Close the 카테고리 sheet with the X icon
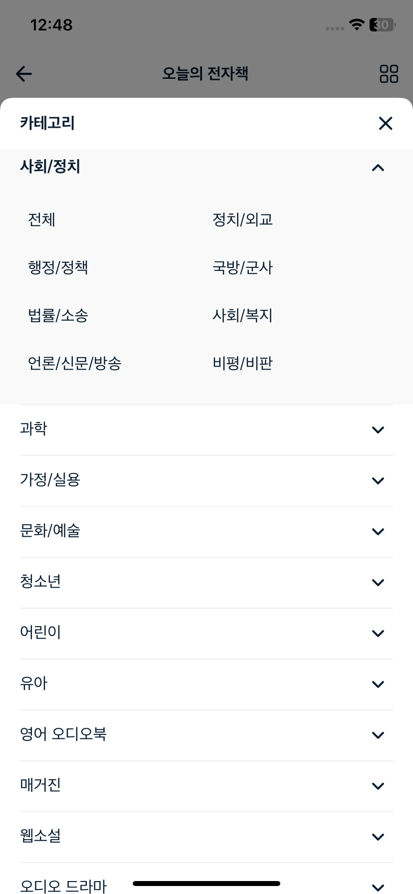This screenshot has height=894, width=413. (386, 123)
